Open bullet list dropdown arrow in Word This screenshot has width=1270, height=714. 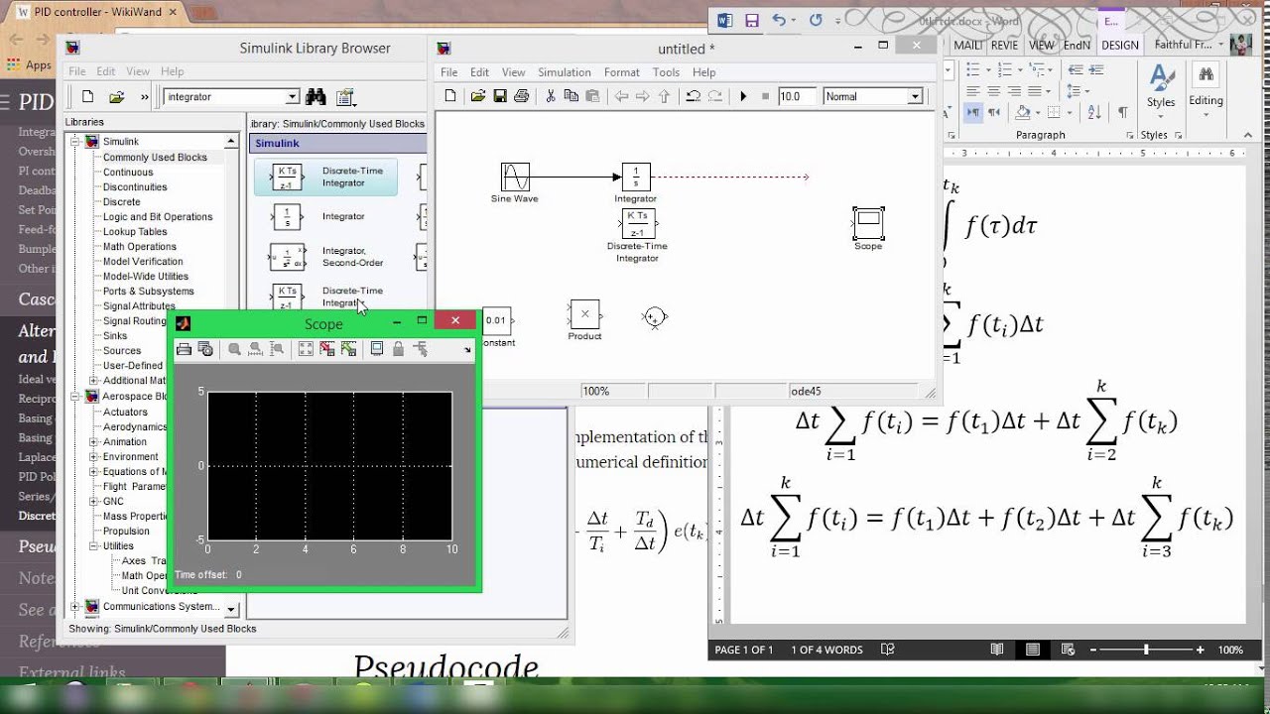[989, 69]
